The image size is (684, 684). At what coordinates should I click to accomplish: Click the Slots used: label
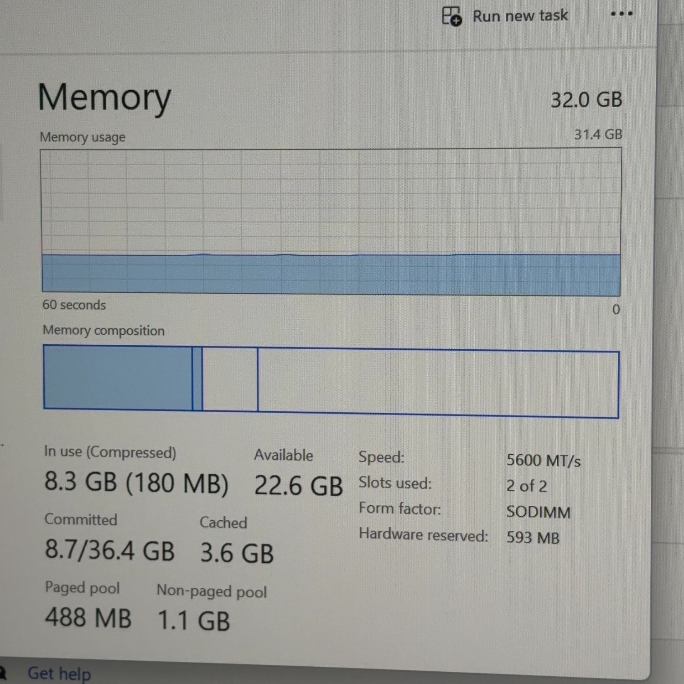tap(395, 482)
